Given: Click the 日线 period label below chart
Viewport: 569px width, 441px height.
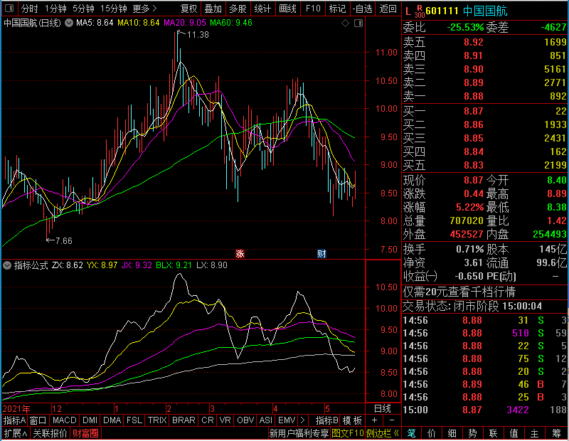Looking at the screenshot, I should [383, 409].
